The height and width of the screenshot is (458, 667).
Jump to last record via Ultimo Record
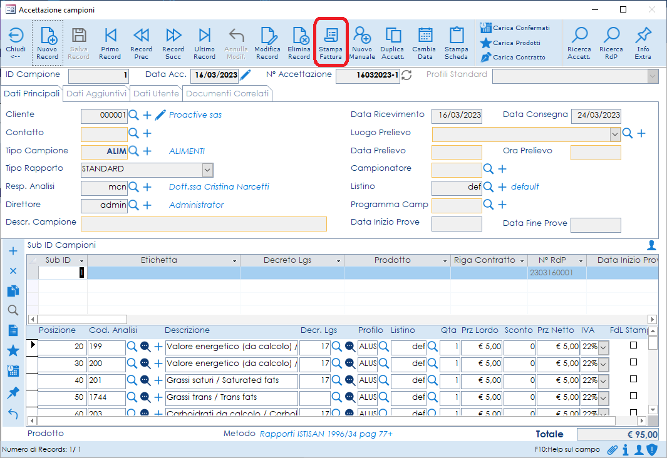(x=205, y=43)
